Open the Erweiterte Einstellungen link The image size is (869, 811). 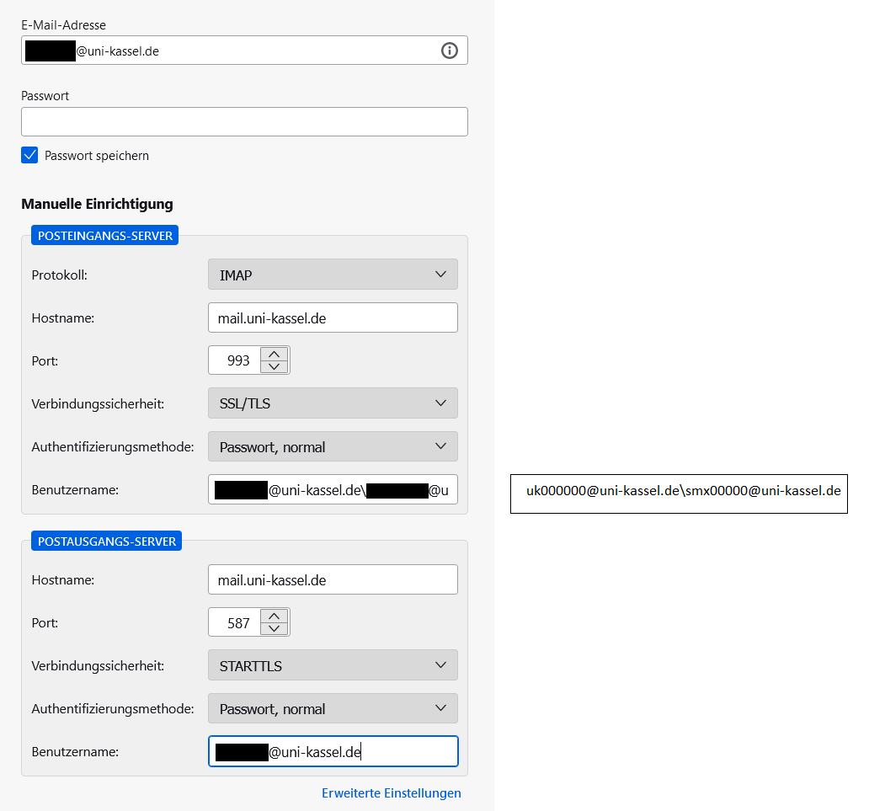[x=391, y=793]
